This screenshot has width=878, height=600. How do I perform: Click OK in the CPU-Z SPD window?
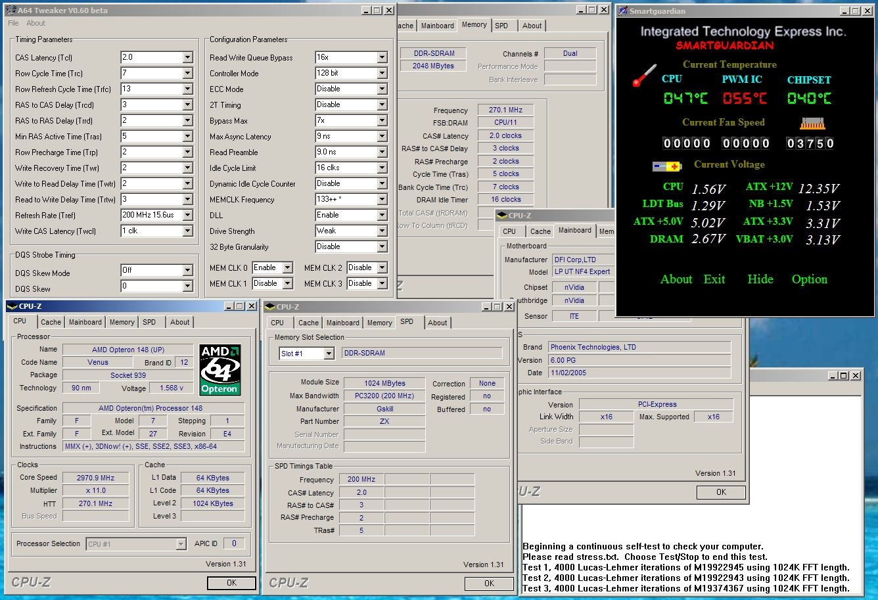point(490,584)
